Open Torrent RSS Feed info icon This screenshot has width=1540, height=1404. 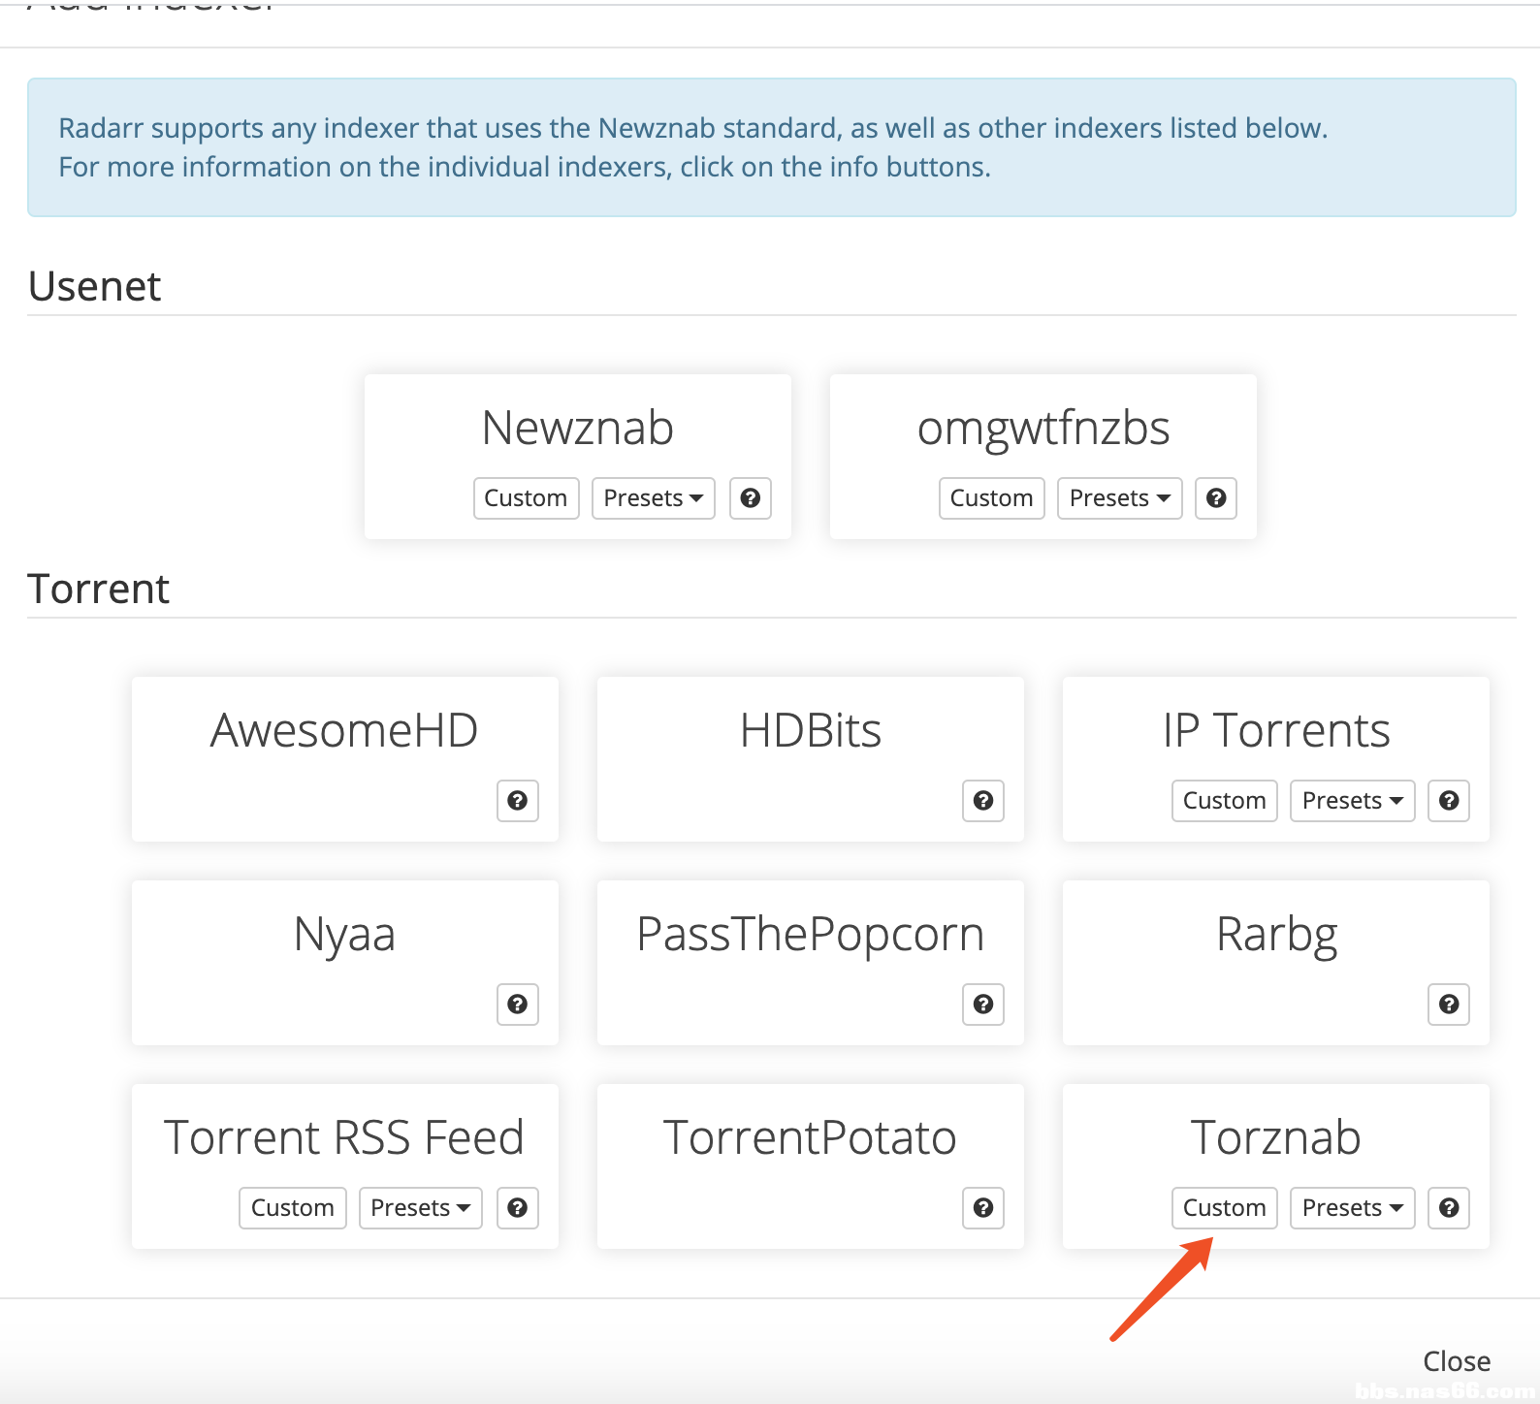(x=518, y=1208)
